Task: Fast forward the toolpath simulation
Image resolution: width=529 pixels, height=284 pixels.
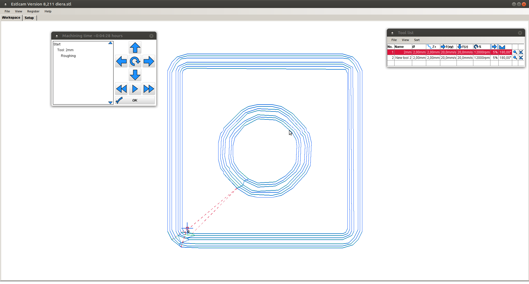Action: click(x=149, y=89)
